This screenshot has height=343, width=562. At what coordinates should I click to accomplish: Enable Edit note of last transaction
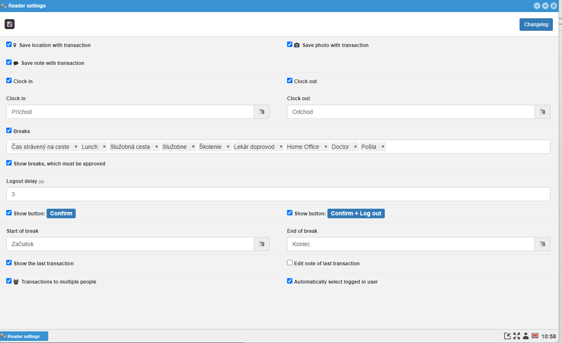click(x=290, y=262)
